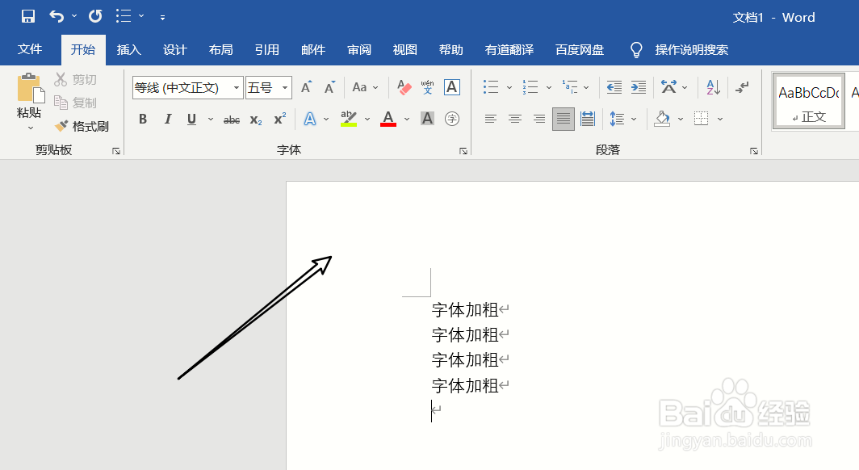The image size is (859, 470).
Task: Open the font color dropdown arrow
Action: (x=407, y=119)
